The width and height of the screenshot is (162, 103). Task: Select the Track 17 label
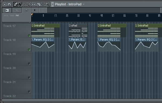[x=9, y=26]
